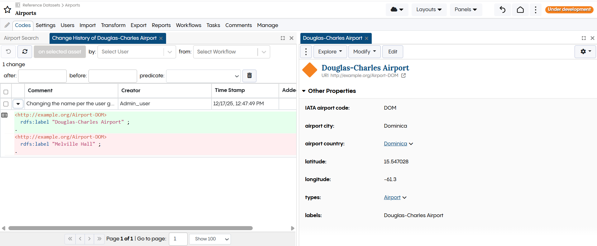Click the home icon in top bar
Viewport: 597px width, 246px height.
(520, 10)
